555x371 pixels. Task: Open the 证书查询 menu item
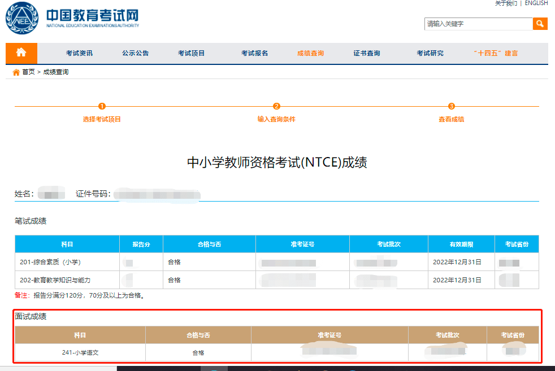click(367, 53)
